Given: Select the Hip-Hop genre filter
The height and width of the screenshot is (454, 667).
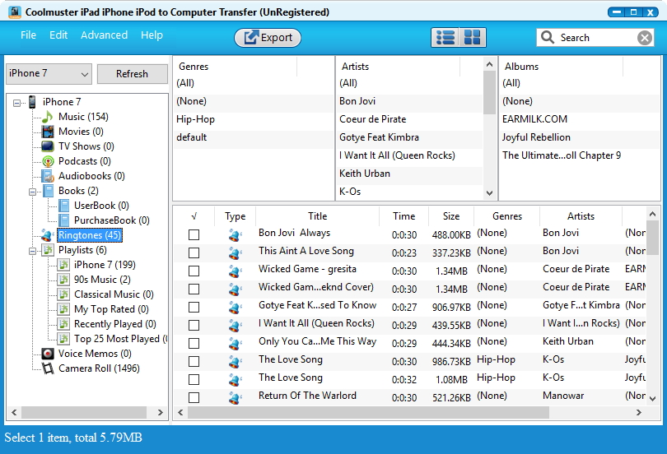Looking at the screenshot, I should pyautogui.click(x=254, y=119).
